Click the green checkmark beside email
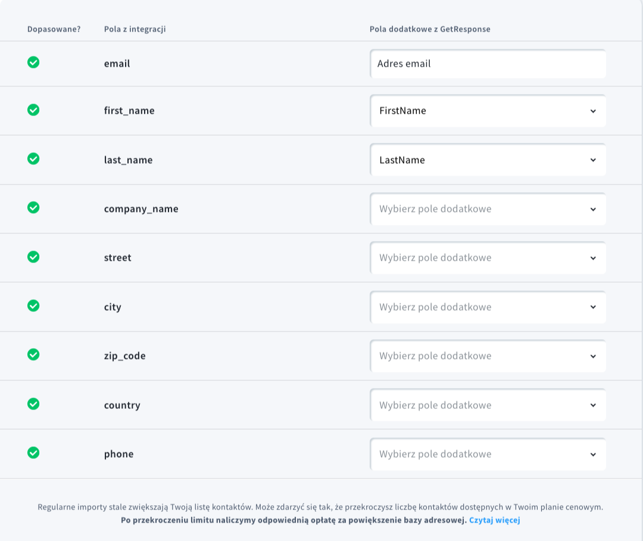The width and height of the screenshot is (643, 541). 33,62
